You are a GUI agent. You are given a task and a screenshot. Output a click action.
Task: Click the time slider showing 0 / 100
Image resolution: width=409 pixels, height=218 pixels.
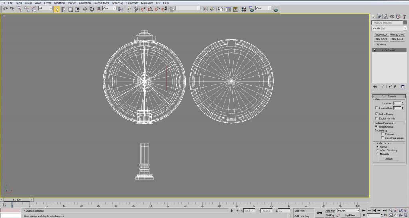click(x=17, y=200)
